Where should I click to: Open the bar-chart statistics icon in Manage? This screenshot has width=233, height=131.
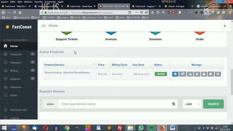click(x=190, y=74)
